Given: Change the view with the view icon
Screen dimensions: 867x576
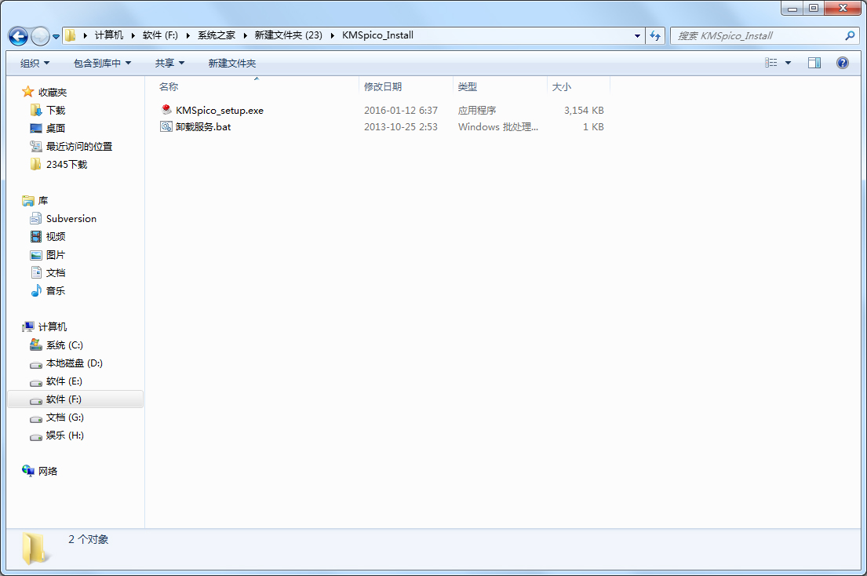Looking at the screenshot, I should pos(770,63).
